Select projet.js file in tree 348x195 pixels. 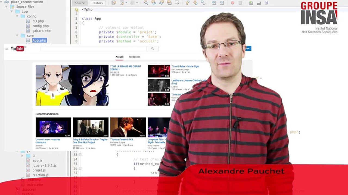[x=39, y=170]
